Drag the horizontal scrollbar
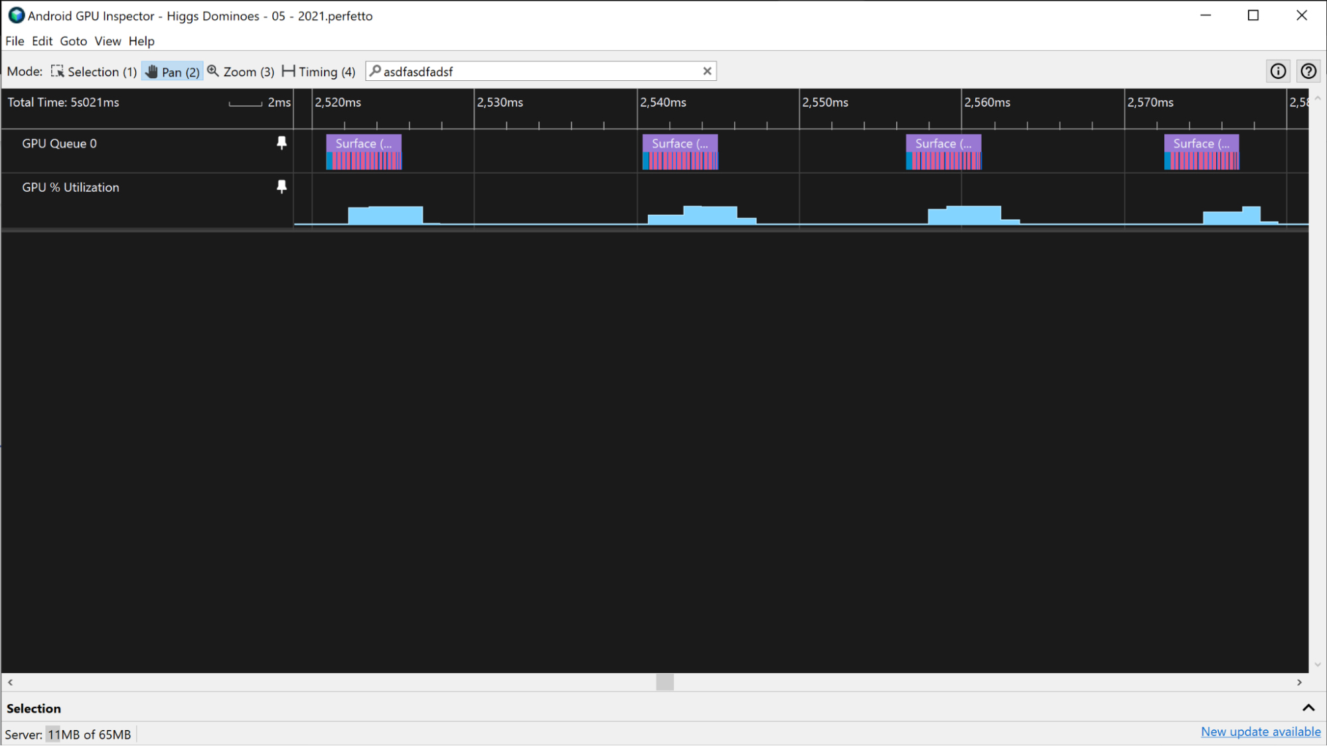The width and height of the screenshot is (1327, 746). click(x=664, y=682)
